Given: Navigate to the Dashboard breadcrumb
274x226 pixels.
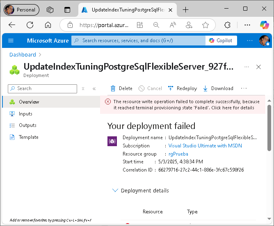Looking at the screenshot, I should click(x=23, y=55).
